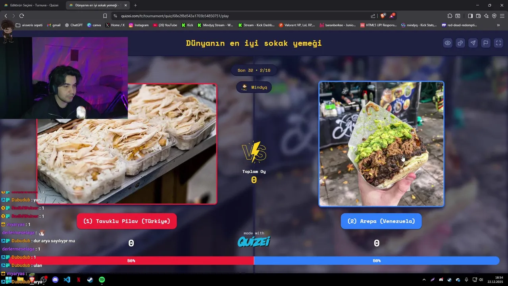Open a new browser tab
Viewport: 508px width, 286px height.
pos(135,5)
